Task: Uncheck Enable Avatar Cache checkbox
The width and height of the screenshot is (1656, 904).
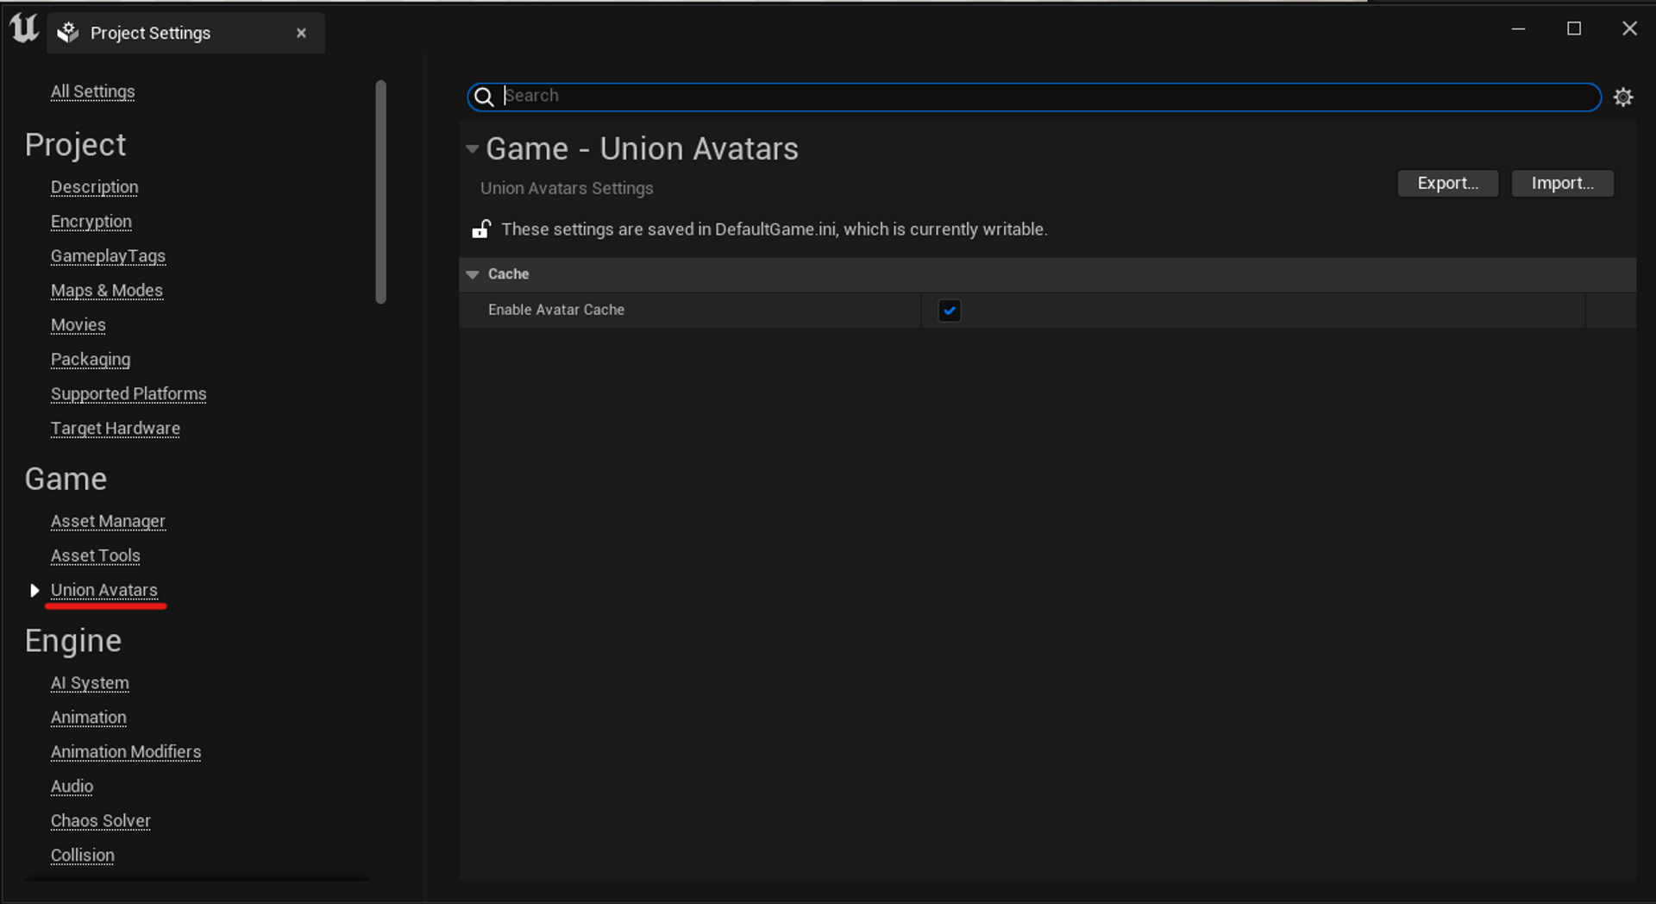Action: [950, 311]
